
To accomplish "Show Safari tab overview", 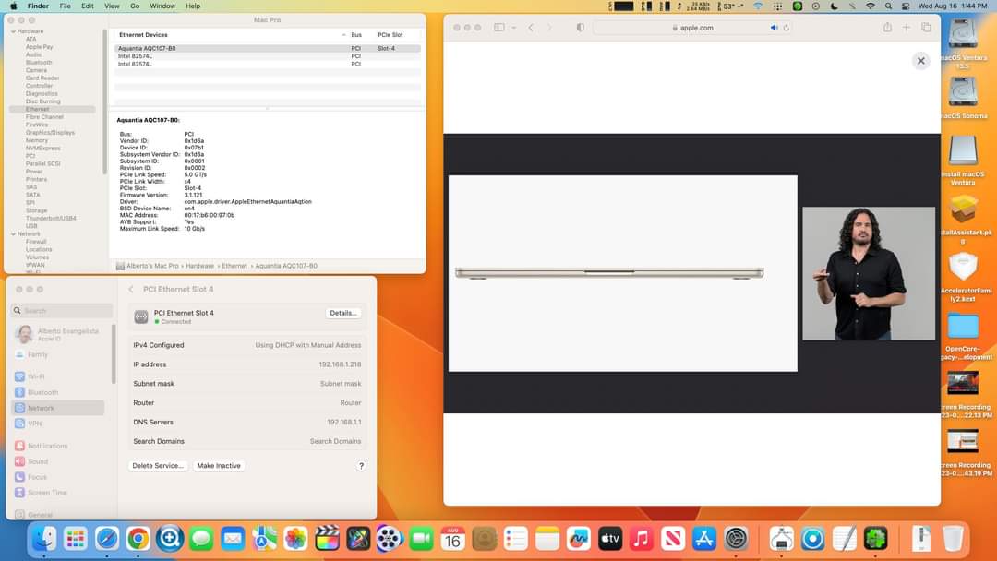I will click(x=926, y=28).
